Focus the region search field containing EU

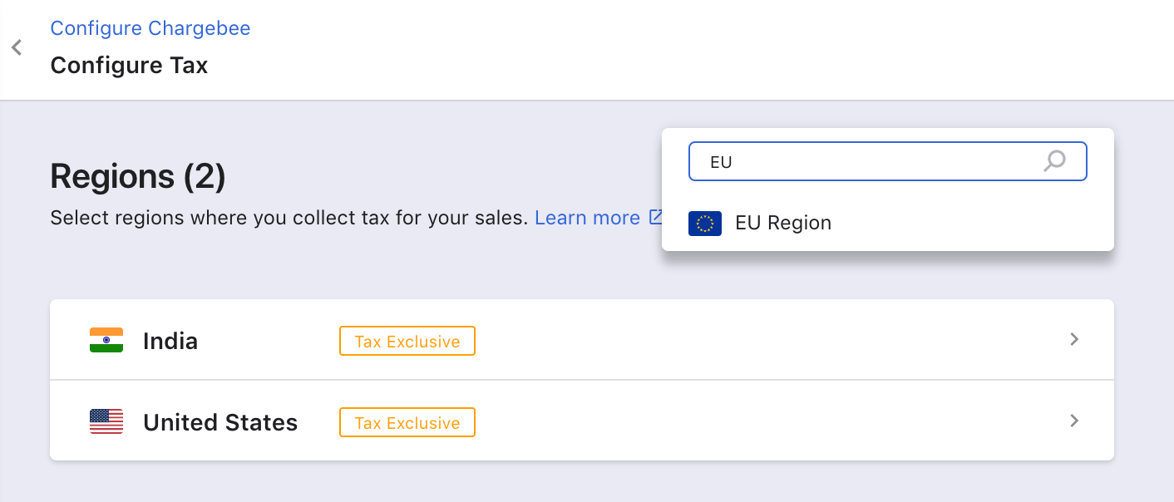pyautogui.click(x=865, y=162)
